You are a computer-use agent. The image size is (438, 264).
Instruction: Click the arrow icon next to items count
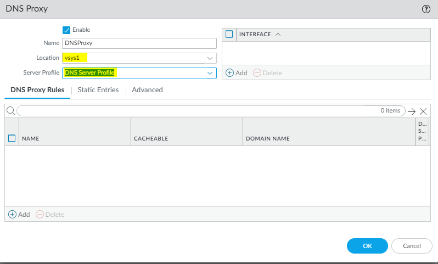coord(412,111)
